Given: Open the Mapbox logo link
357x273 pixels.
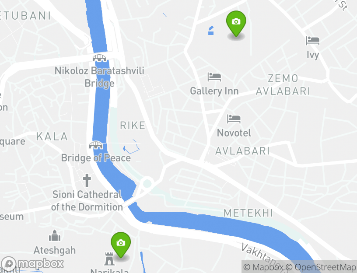Looking at the screenshot, I should 32,264.
